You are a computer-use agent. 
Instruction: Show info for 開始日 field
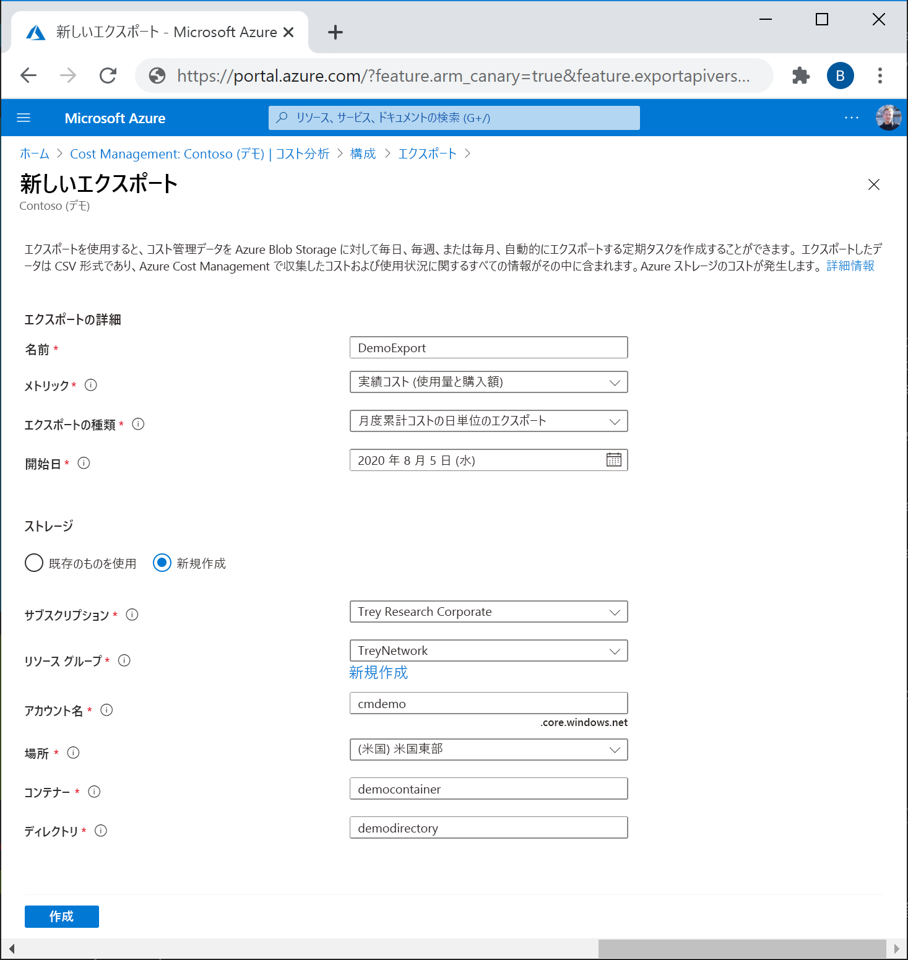(84, 463)
